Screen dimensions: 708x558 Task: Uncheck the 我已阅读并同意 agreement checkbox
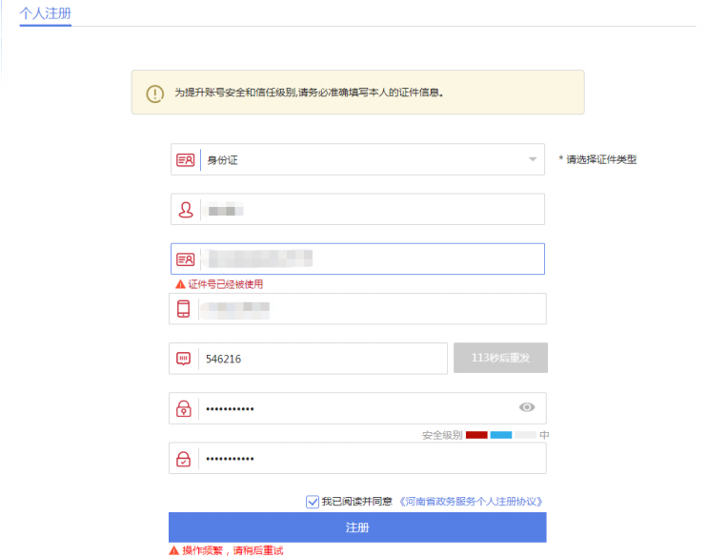(313, 501)
